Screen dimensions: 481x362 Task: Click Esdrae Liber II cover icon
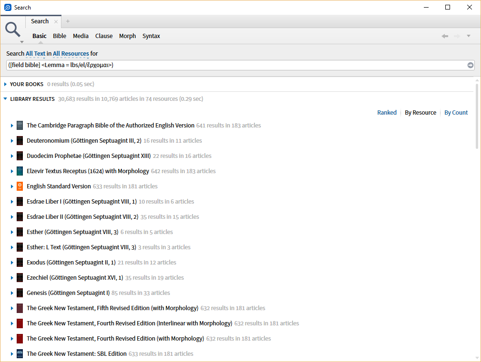tap(20, 217)
